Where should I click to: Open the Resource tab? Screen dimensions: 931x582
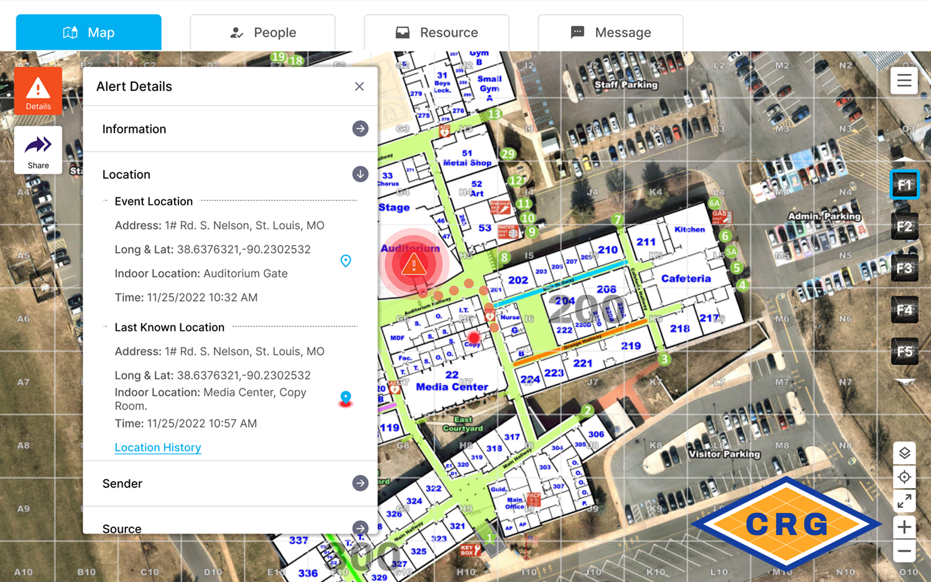pos(437,33)
